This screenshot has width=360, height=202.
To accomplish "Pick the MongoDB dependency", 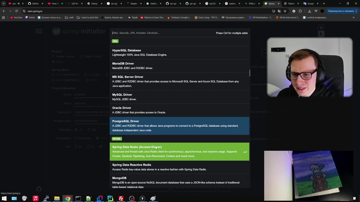I will click(x=179, y=182).
